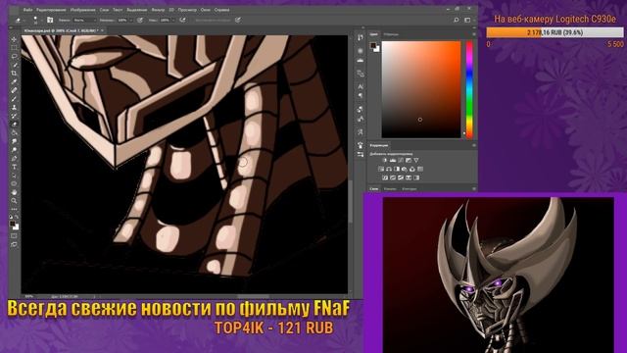This screenshot has height=353, width=627.
Task: Select the Pen tool
Action: pyautogui.click(x=14, y=158)
